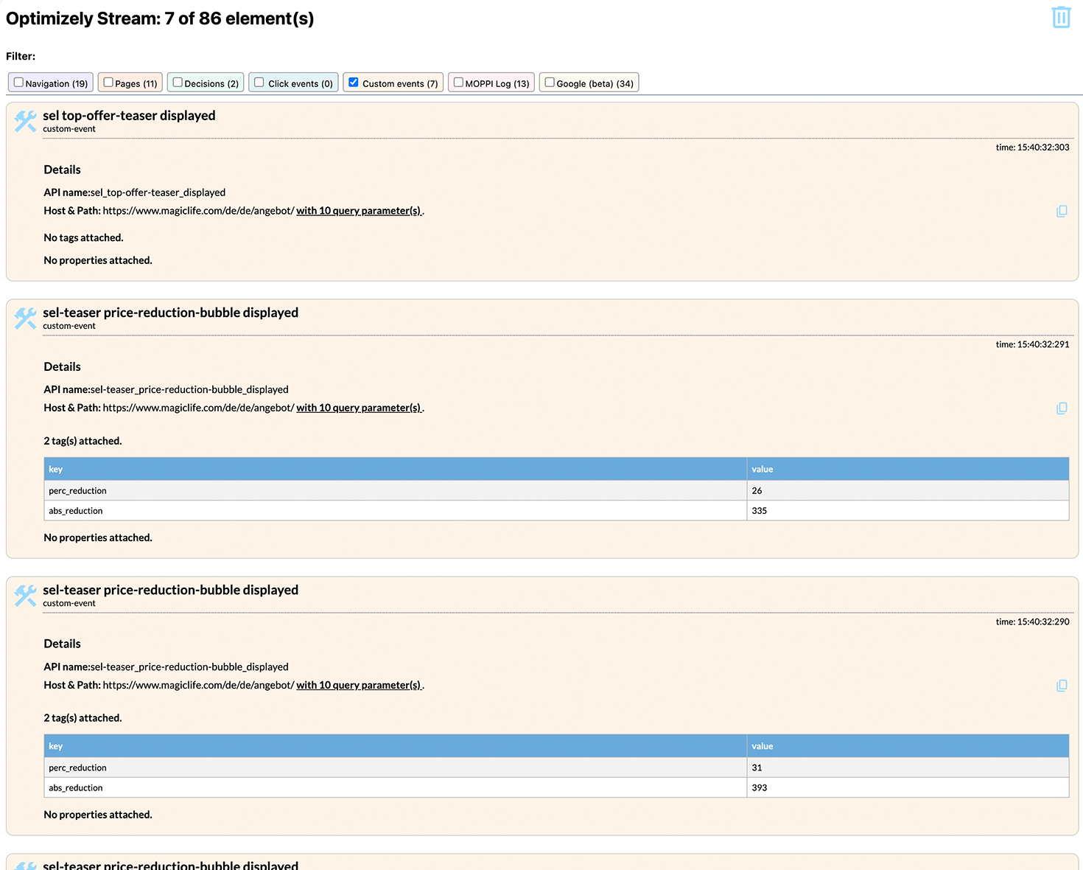Image resolution: width=1083 pixels, height=870 pixels.
Task: Click the value 26 in perc_reduction row
Action: 757,490
